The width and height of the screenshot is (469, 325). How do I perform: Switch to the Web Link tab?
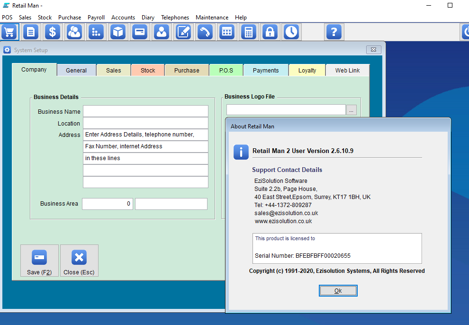coord(348,70)
